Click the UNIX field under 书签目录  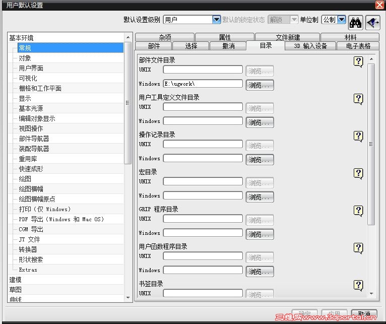coord(203,293)
